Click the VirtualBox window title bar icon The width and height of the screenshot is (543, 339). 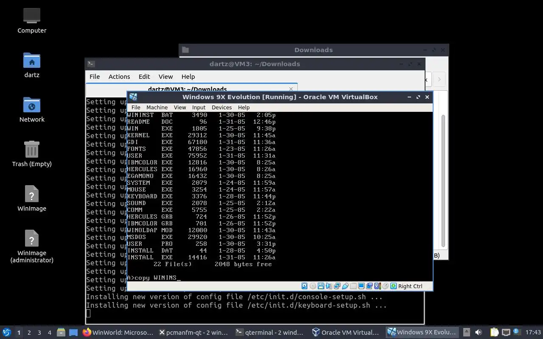coord(133,97)
